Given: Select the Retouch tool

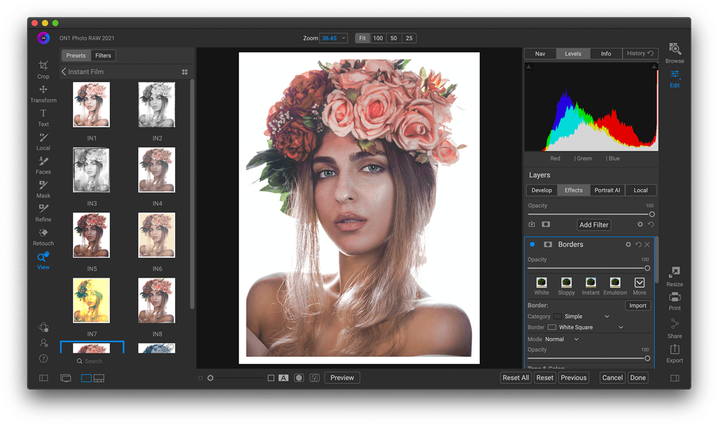Looking at the screenshot, I should 43,236.
